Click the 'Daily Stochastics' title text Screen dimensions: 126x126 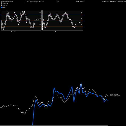(7, 2)
